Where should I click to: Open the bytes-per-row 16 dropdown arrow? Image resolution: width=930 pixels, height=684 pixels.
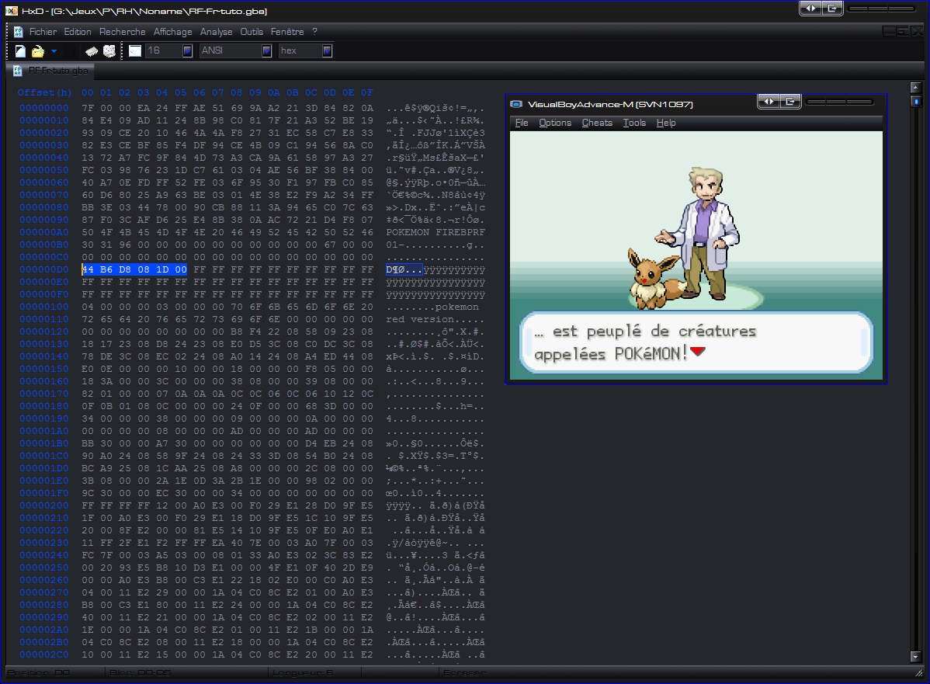pos(187,51)
